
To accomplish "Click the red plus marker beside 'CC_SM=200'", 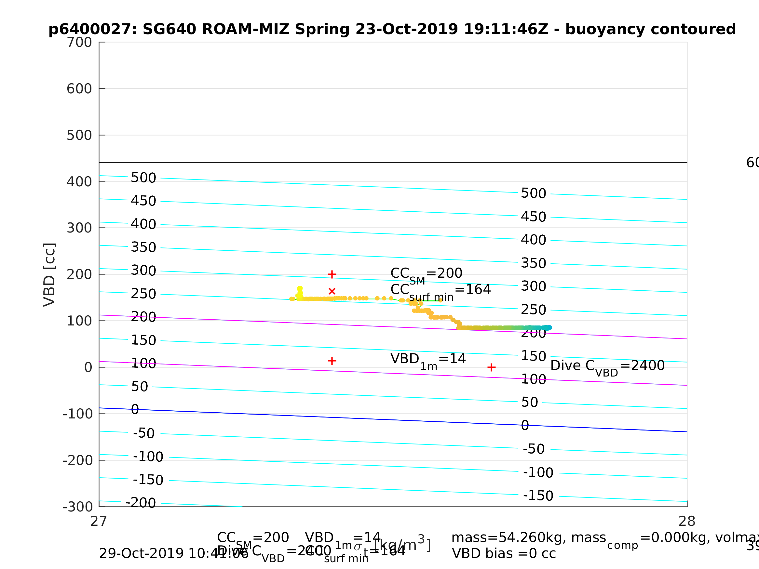I will 332,274.
